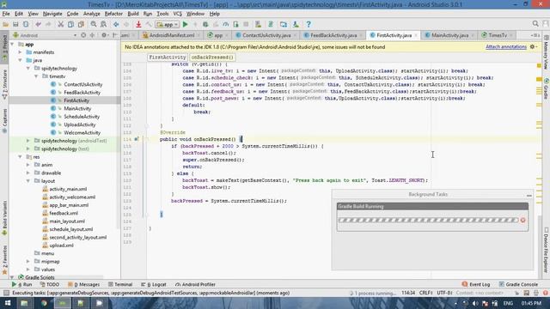Click the AVD Manager toolbar icon
550x309 pixels.
click(258, 24)
